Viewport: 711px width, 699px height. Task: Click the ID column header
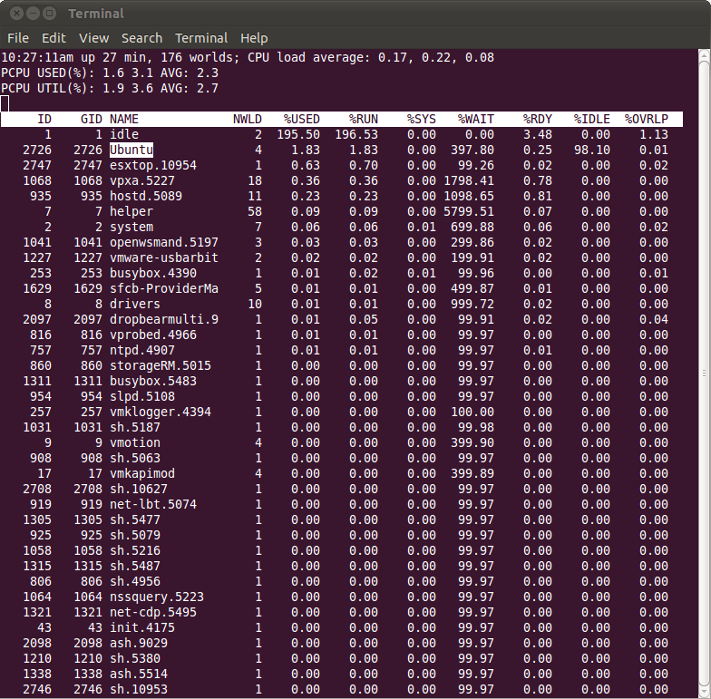[x=44, y=120]
